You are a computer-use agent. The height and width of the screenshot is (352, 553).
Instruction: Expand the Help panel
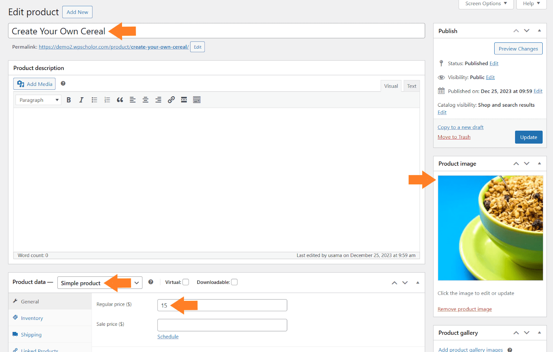(531, 4)
